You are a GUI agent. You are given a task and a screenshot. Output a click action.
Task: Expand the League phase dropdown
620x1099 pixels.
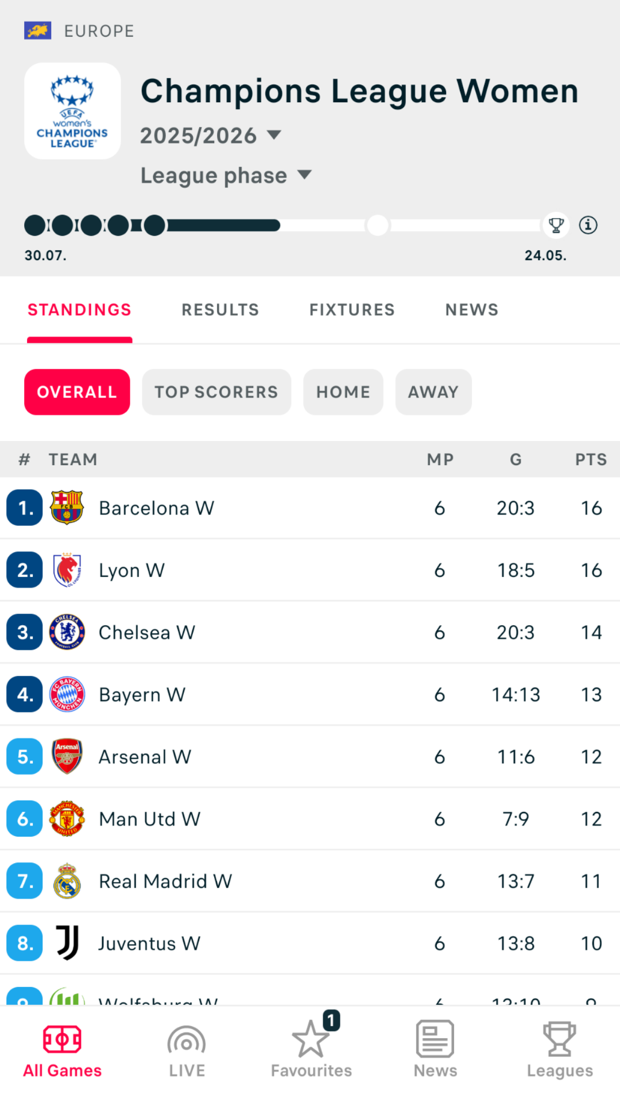226,175
